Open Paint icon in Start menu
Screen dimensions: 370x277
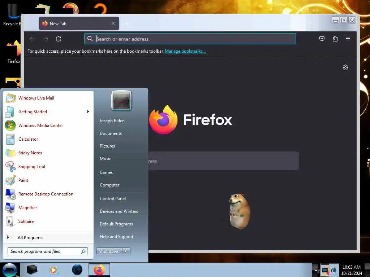(10, 180)
